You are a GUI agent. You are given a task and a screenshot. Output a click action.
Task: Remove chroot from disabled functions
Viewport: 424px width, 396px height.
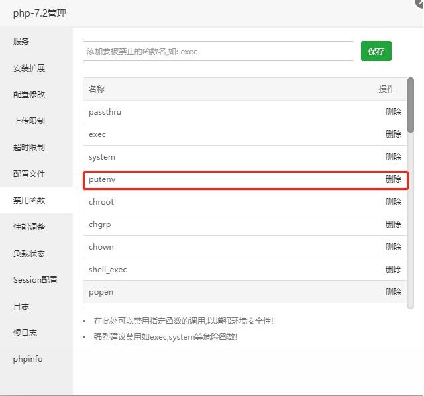click(x=393, y=202)
